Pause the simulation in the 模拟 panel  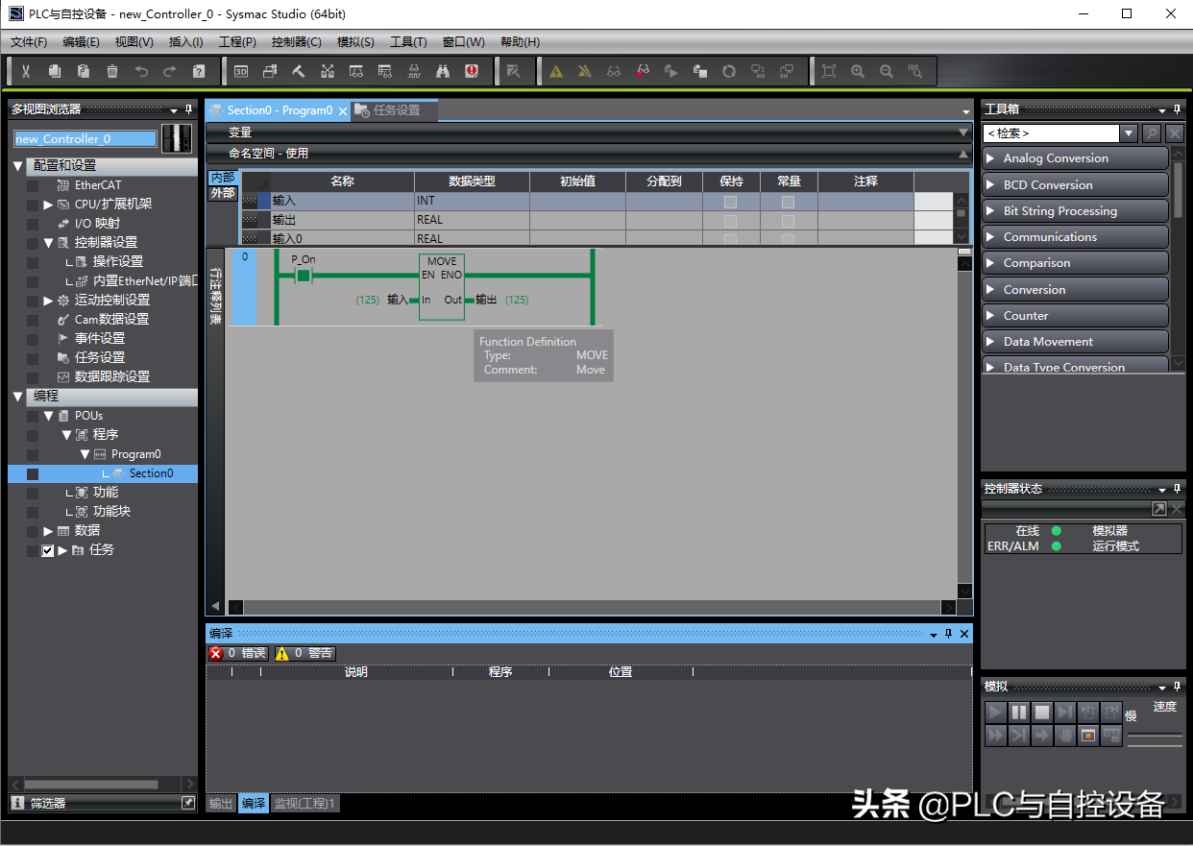[1019, 712]
